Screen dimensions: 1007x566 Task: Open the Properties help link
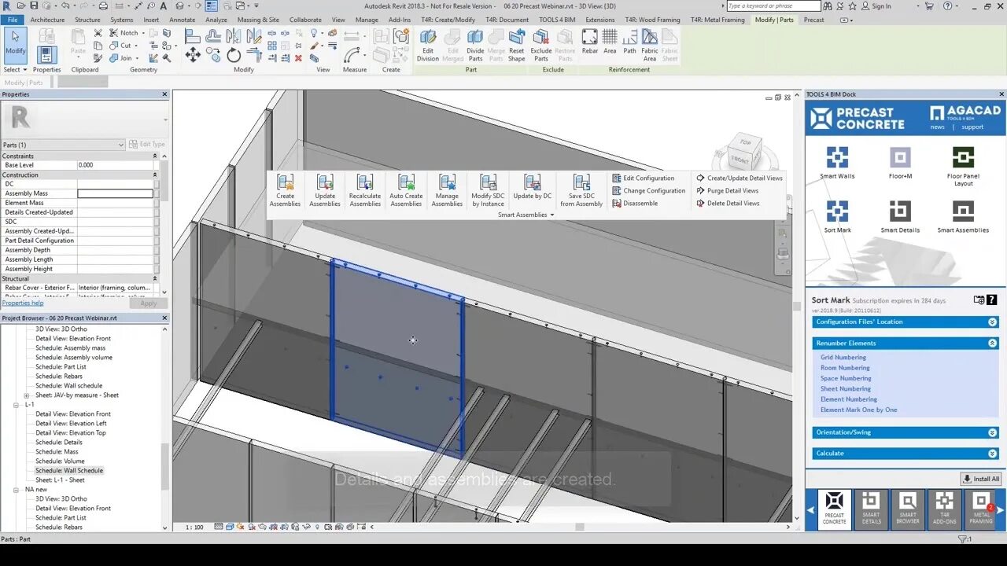tap(23, 303)
